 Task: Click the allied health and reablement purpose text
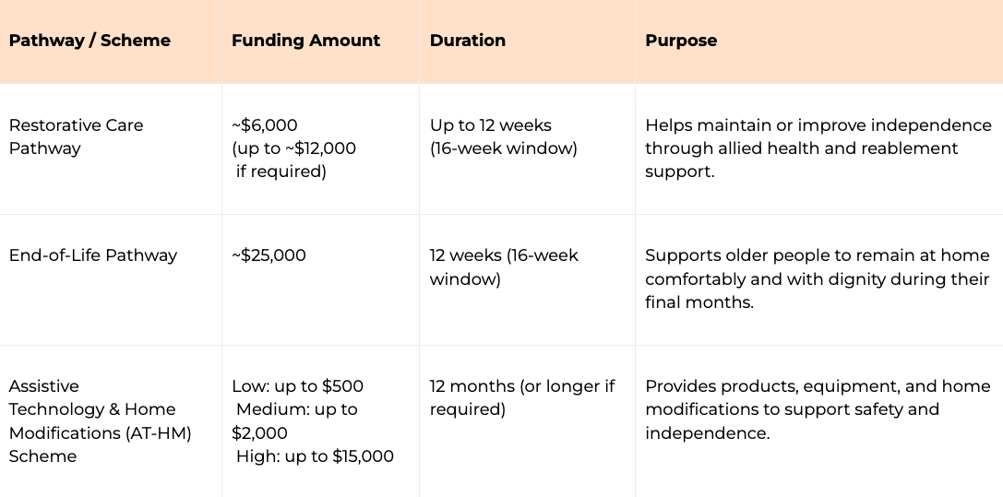pyautogui.click(x=801, y=148)
